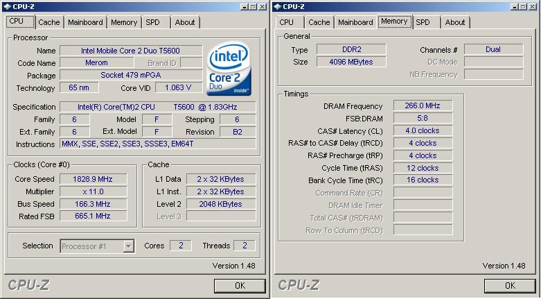Minimize the right CPU-Z window
The height and width of the screenshot is (299, 541).
tap(515, 6)
